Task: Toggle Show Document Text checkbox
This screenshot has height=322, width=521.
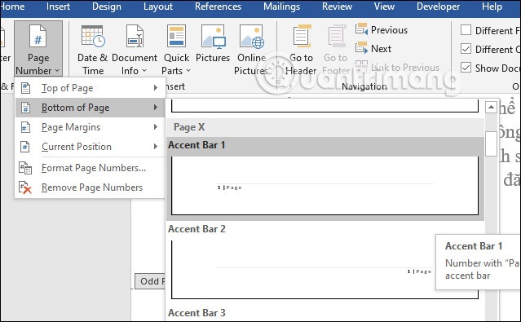Action: [x=466, y=68]
